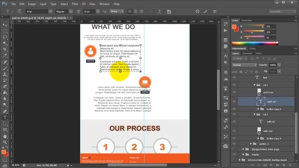Hide the 'web icon' layer
The height and width of the screenshot is (168, 299).
point(234,131)
